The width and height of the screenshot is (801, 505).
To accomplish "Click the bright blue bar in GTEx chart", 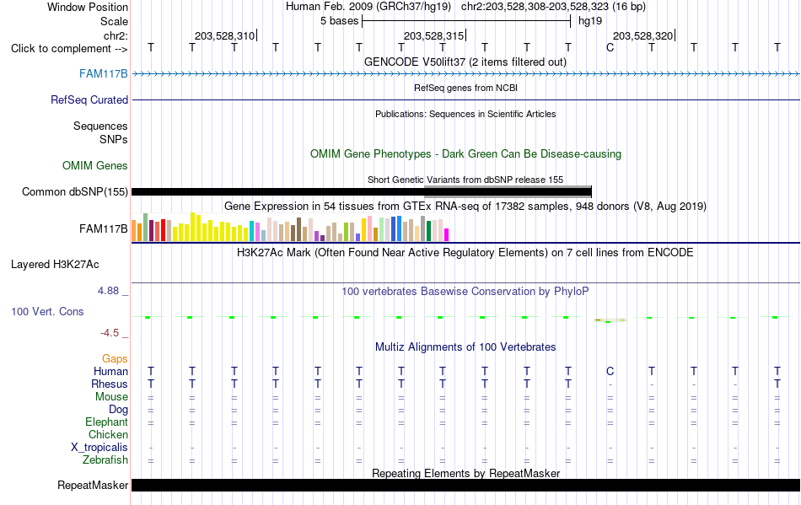I will click(x=400, y=228).
